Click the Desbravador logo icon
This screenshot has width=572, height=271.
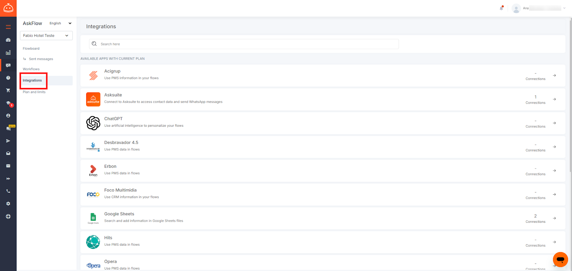pos(93,147)
